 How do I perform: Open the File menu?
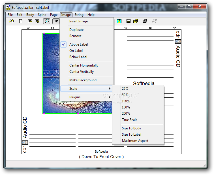[10, 15]
